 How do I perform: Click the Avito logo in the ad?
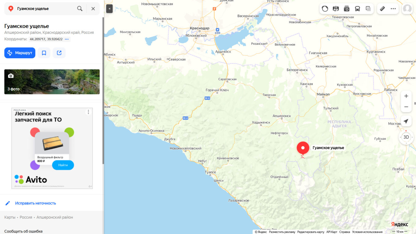31,179
